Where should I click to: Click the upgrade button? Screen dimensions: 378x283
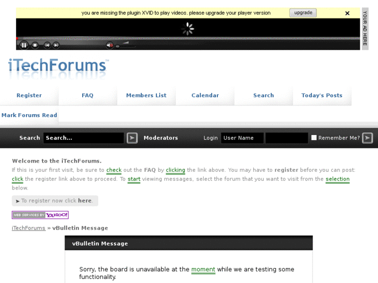(x=303, y=13)
